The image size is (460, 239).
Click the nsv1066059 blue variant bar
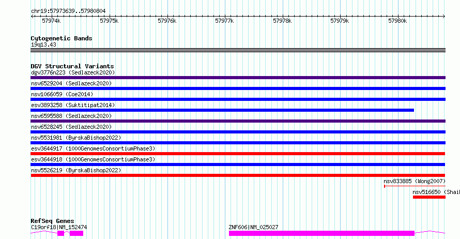tap(238, 99)
